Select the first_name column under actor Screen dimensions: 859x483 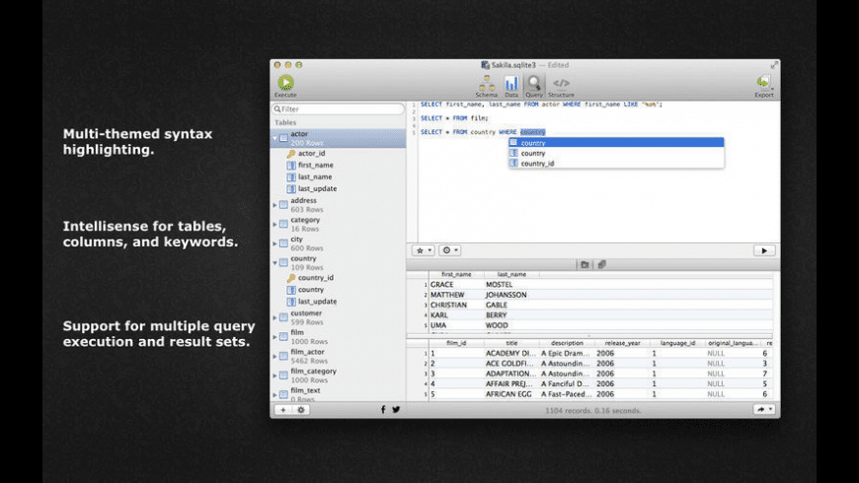point(316,166)
